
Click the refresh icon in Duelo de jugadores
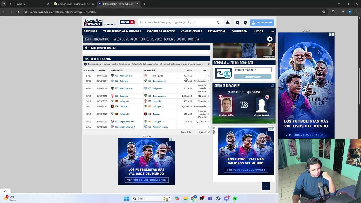point(273,85)
